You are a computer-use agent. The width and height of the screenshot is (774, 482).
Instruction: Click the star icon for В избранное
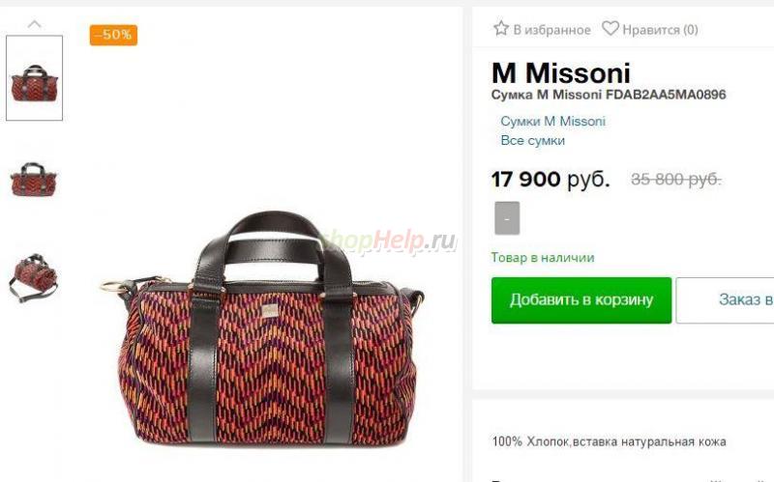(x=500, y=29)
